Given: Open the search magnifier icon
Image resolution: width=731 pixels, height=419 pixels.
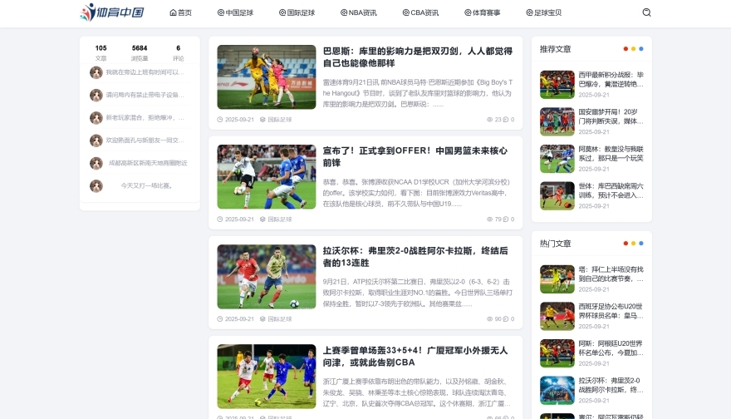Looking at the screenshot, I should [x=646, y=12].
